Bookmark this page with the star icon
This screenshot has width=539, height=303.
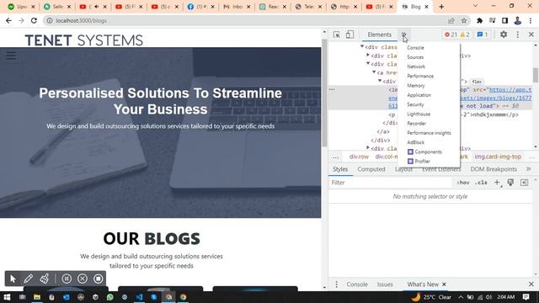(x=464, y=20)
